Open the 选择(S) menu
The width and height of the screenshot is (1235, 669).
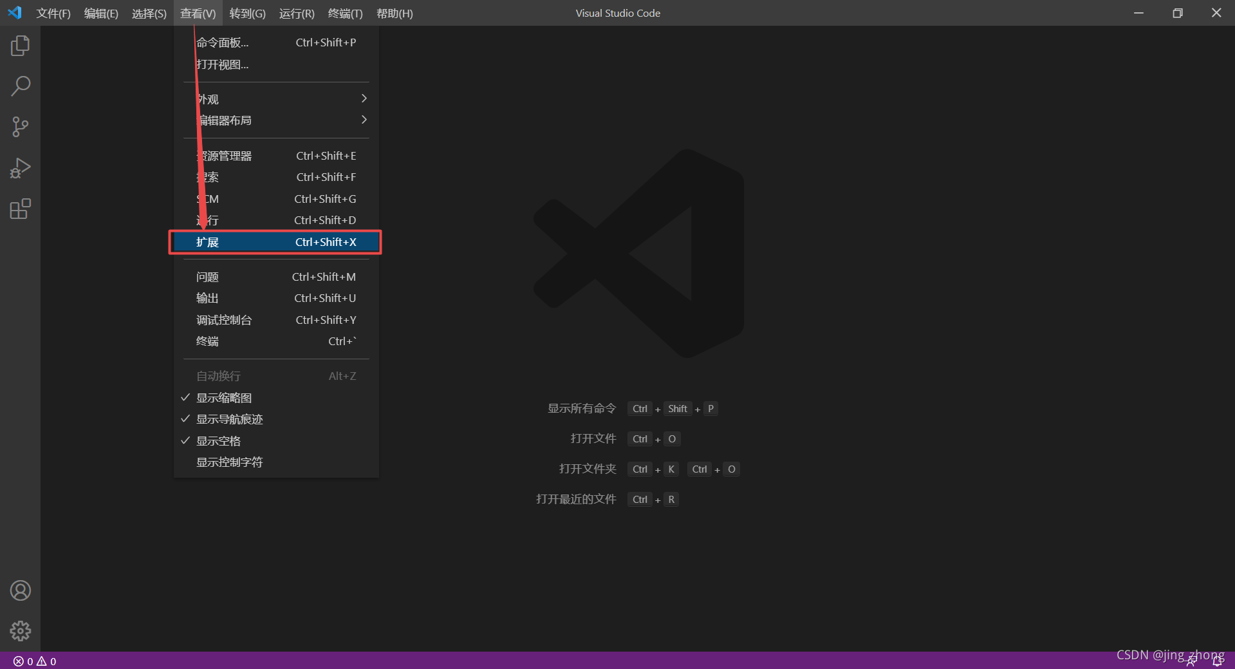(149, 13)
